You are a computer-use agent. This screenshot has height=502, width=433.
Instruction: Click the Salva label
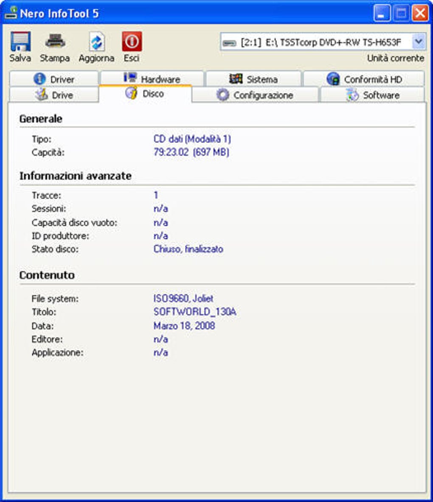[x=20, y=58]
